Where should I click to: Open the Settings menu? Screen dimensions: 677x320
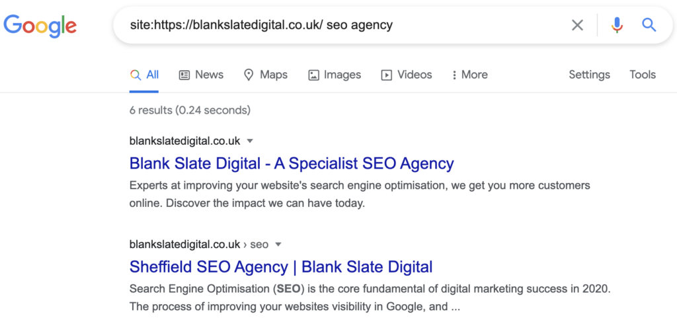[x=589, y=75]
